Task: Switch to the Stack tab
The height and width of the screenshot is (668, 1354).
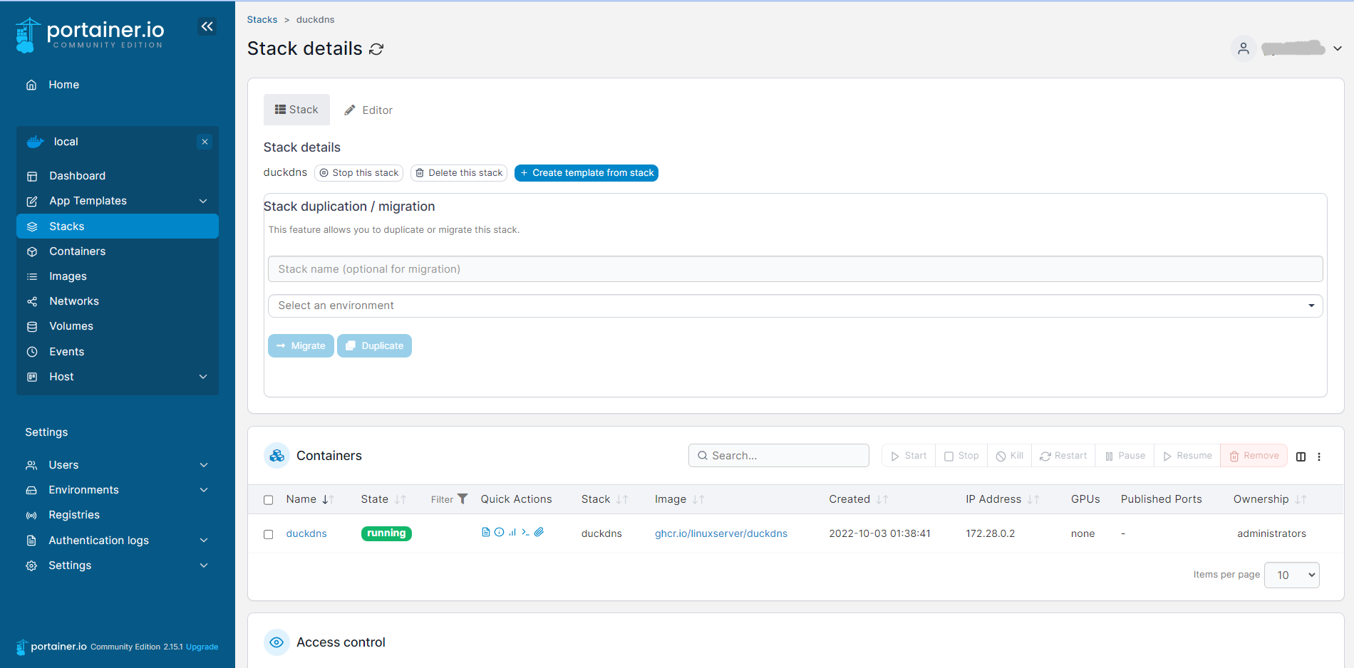Action: pyautogui.click(x=296, y=110)
